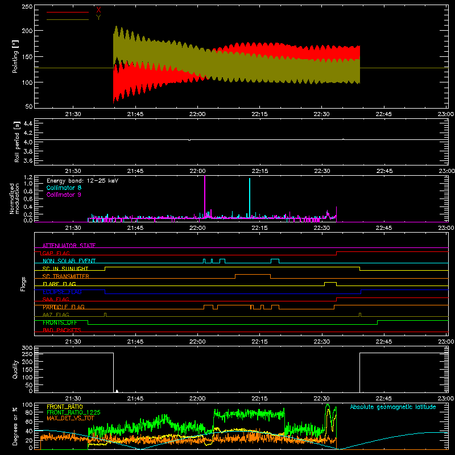
Task: Click the 'Roll period' axis title
Action: (x=16, y=142)
